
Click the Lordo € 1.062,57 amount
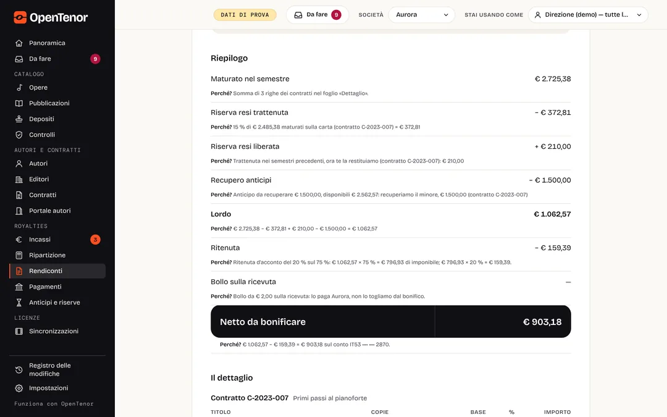click(x=552, y=214)
